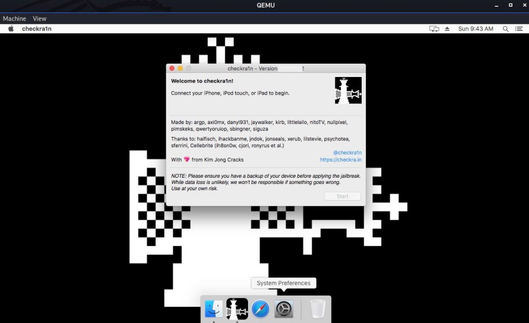Maximize the QEMU window
The height and width of the screenshot is (323, 529).
pos(510,5)
